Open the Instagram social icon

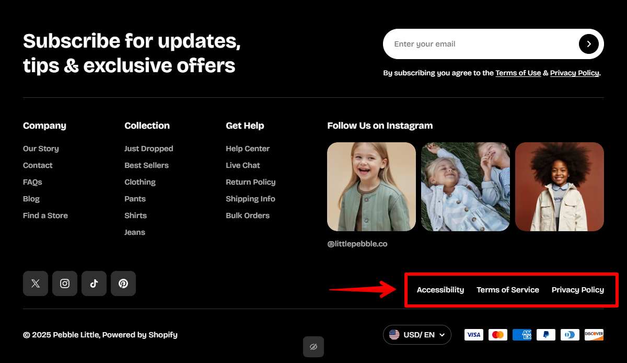coord(65,283)
